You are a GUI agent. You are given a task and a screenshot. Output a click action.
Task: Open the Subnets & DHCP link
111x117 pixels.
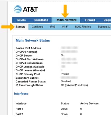[104, 27]
